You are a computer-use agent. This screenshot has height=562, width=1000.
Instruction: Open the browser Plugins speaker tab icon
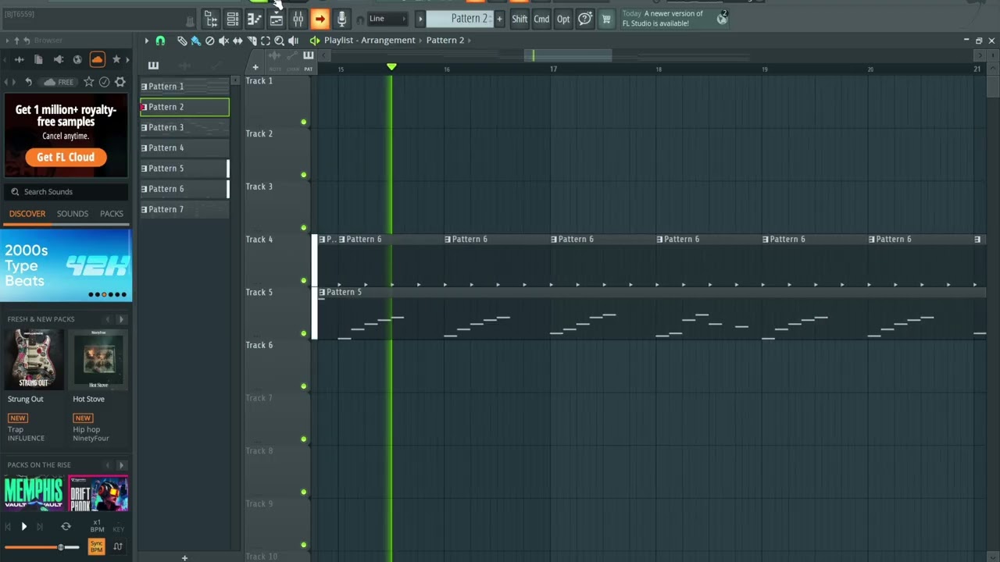click(x=58, y=59)
